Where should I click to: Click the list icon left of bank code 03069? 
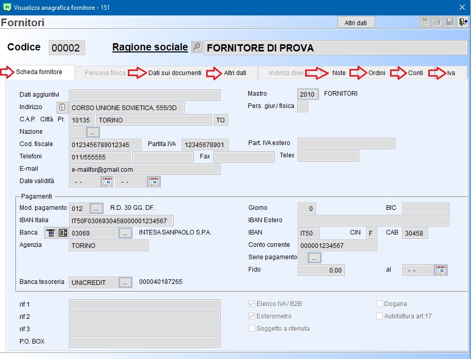click(62, 233)
